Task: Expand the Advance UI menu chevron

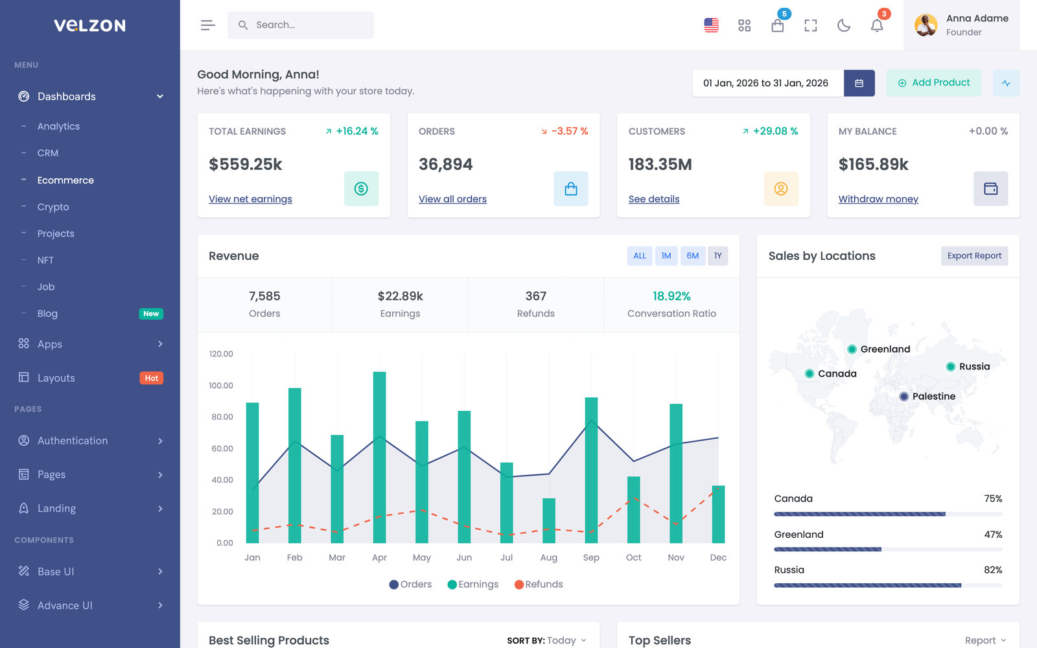Action: (x=160, y=605)
